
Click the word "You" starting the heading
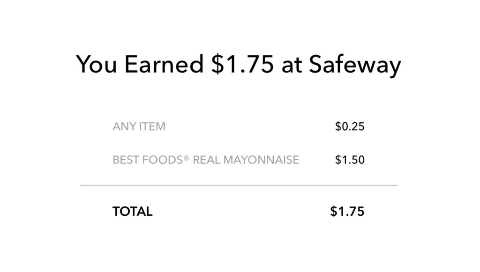[x=97, y=64]
